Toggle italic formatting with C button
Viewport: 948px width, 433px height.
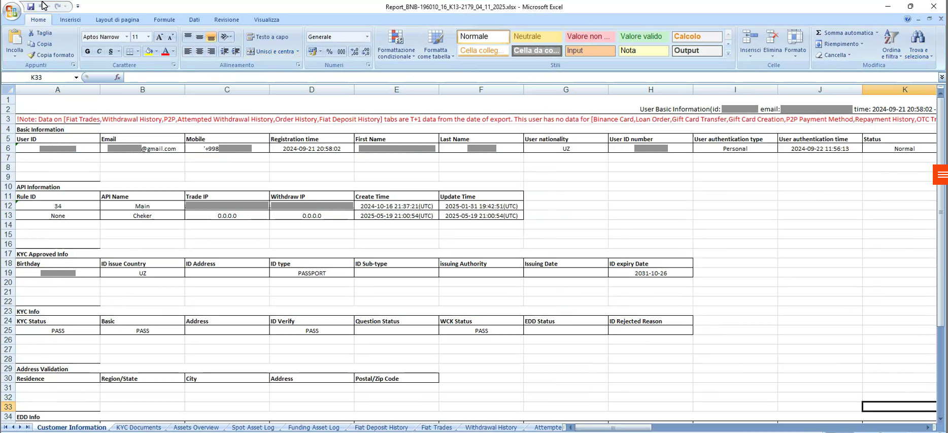coord(99,51)
